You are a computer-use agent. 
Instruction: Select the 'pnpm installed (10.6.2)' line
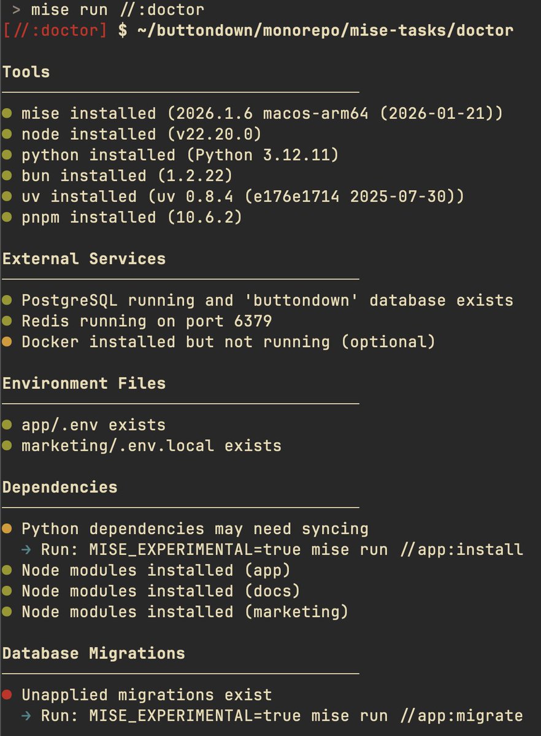click(x=132, y=218)
